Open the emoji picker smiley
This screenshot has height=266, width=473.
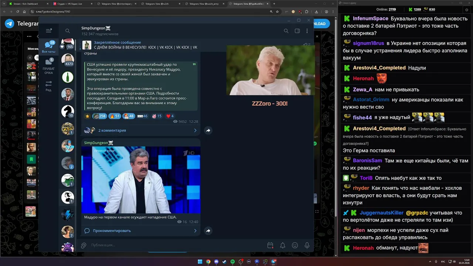295,245
